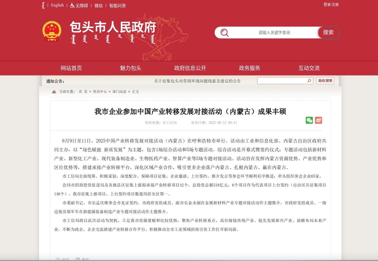Switch site to English

[57, 5]
